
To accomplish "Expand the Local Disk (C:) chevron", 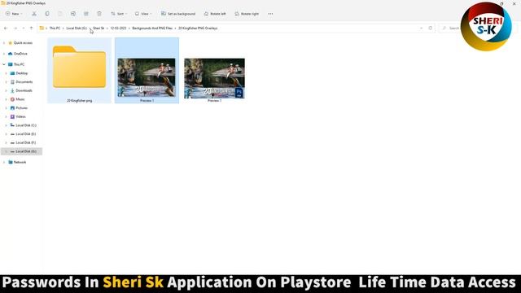I will coord(6,125).
